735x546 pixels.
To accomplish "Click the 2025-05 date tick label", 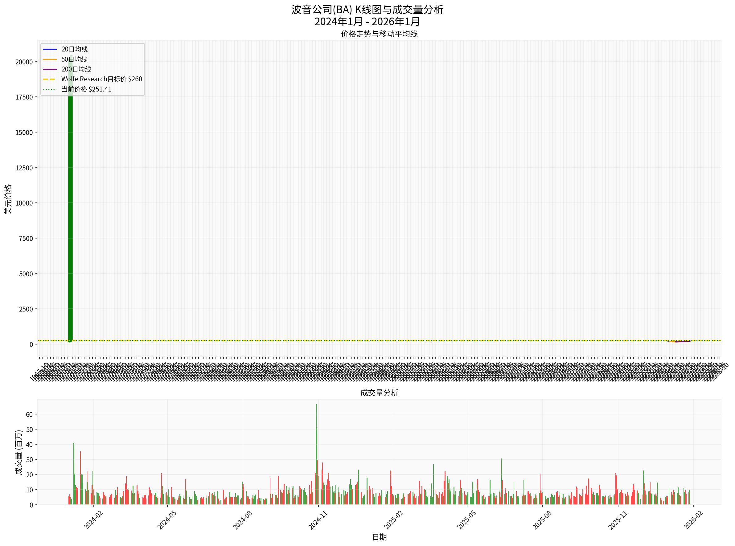I will [x=466, y=520].
